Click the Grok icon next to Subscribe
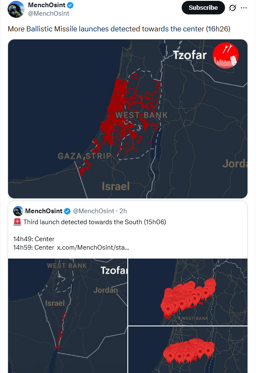Screen dimensions: 267x373 coord(233,8)
